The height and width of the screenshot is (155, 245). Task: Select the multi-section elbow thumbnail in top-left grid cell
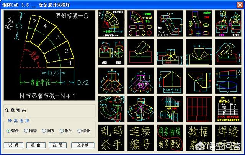111,24
